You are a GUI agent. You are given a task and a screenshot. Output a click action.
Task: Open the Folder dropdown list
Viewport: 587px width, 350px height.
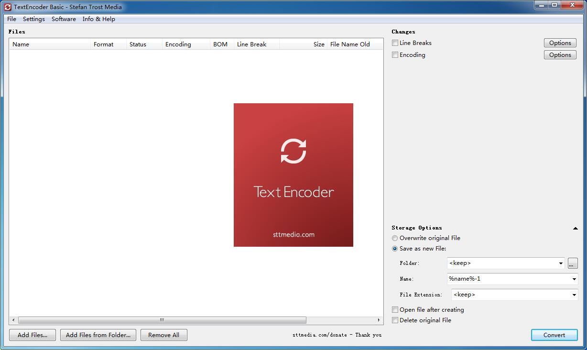tap(561, 263)
